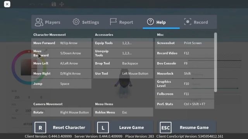Image resolution: width=248 pixels, height=139 pixels.
Task: Click the Unequip Tools row
Action: tap(123, 53)
